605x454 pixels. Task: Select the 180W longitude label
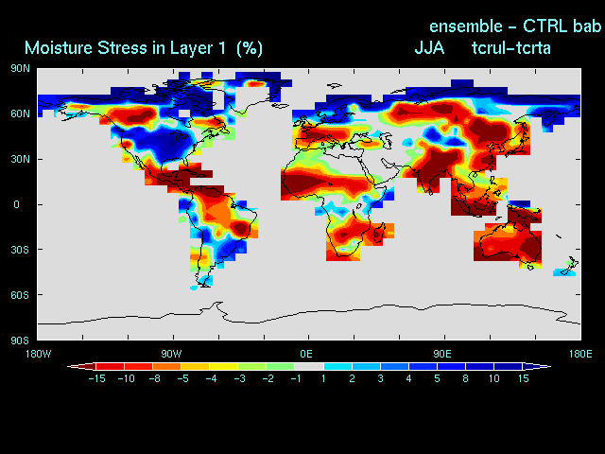pos(38,354)
